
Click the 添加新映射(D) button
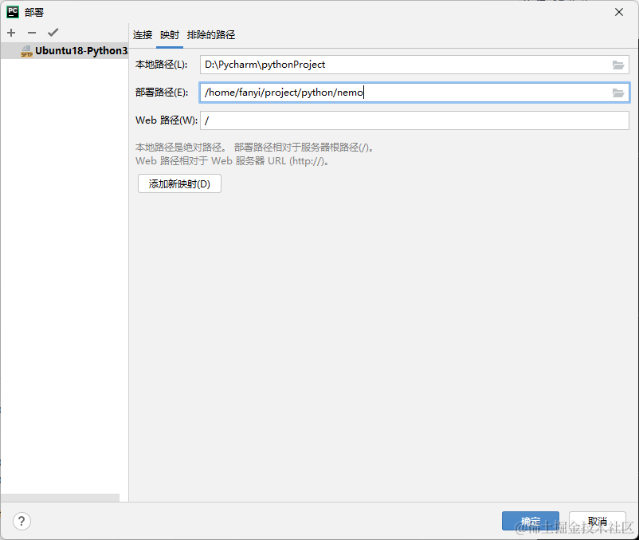click(180, 183)
